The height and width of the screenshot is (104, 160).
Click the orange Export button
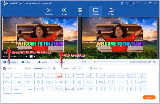click(149, 97)
